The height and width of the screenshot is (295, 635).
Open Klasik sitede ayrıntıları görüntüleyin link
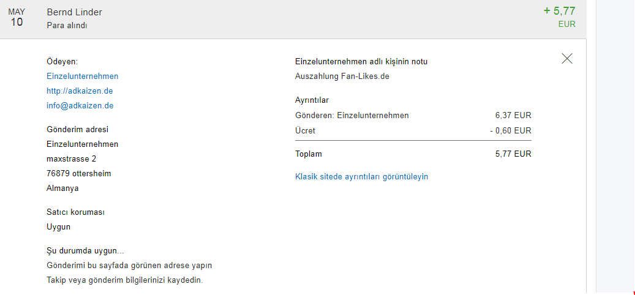[x=361, y=177]
